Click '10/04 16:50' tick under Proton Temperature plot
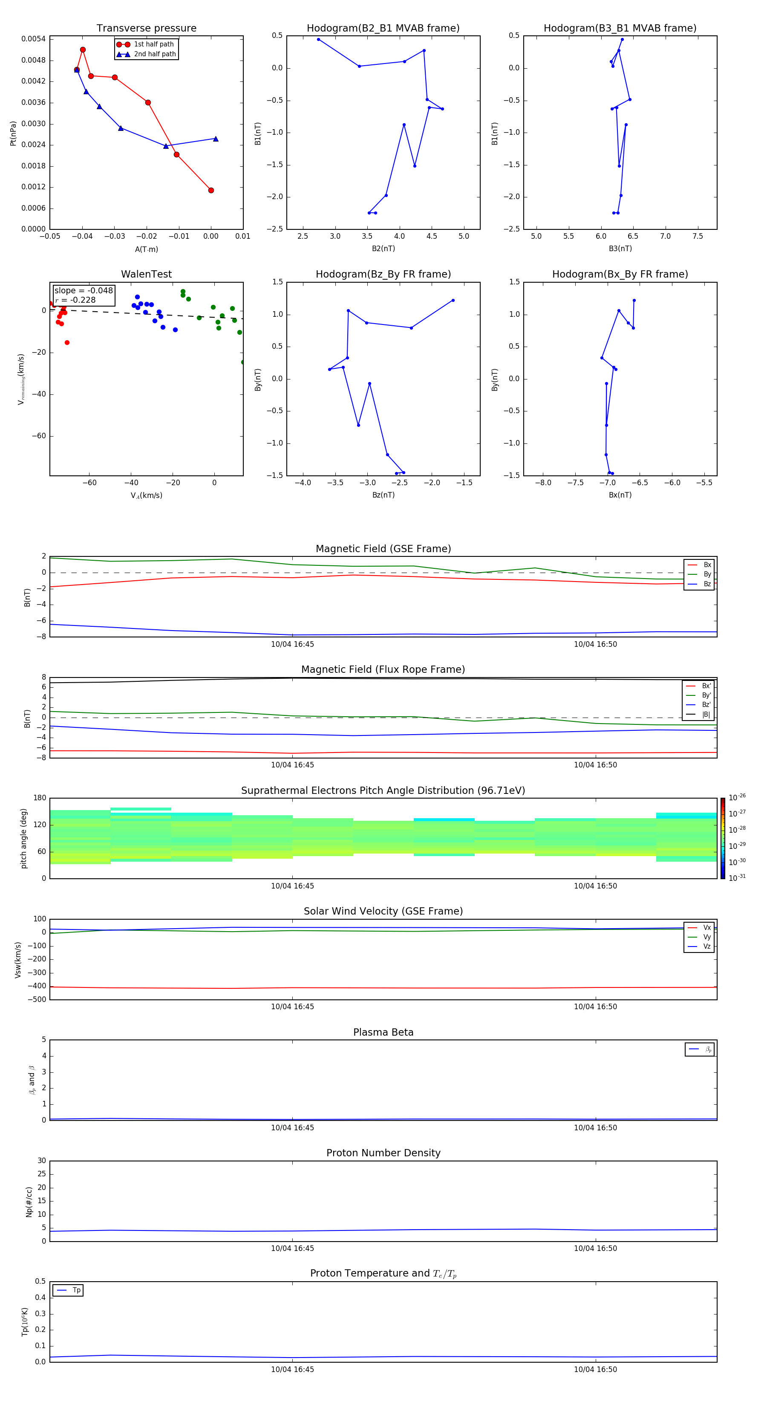Viewport: 767px width, 1407px height. (596, 1369)
